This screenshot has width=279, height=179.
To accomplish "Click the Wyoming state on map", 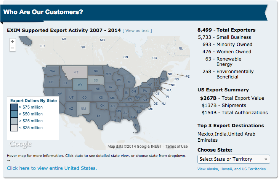I will click(80, 85).
